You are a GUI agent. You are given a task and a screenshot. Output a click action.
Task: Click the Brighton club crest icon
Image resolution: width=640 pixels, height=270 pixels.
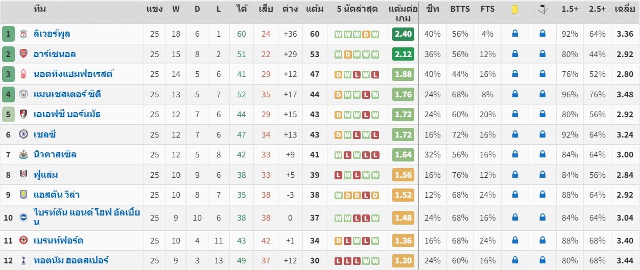pos(23,218)
